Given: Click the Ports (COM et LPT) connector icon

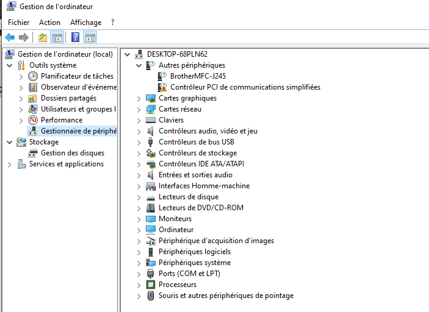Looking at the screenshot, I should (150, 274).
